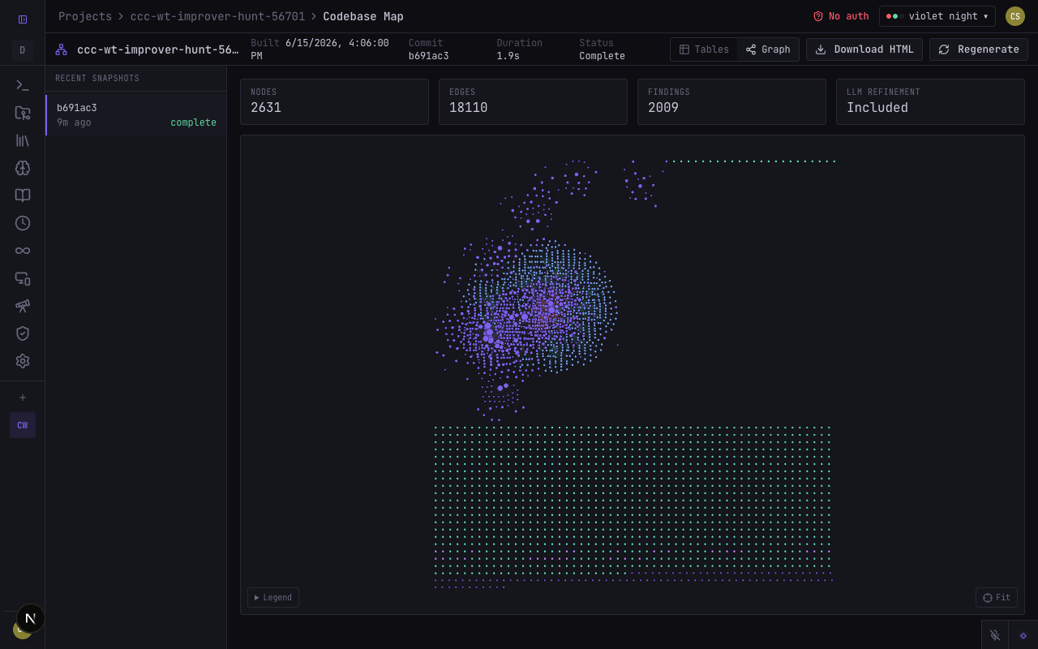Viewport: 1038px width, 649px height.
Task: Select the 'CW' workspace tile
Action: [23, 425]
